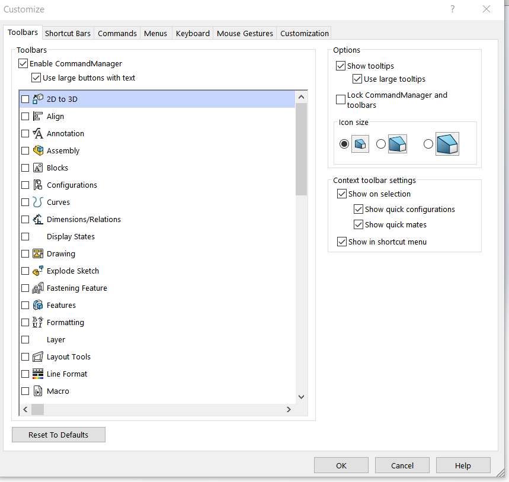509x482 pixels.
Task: Click the Assembly toolbar icon
Action: coord(38,151)
